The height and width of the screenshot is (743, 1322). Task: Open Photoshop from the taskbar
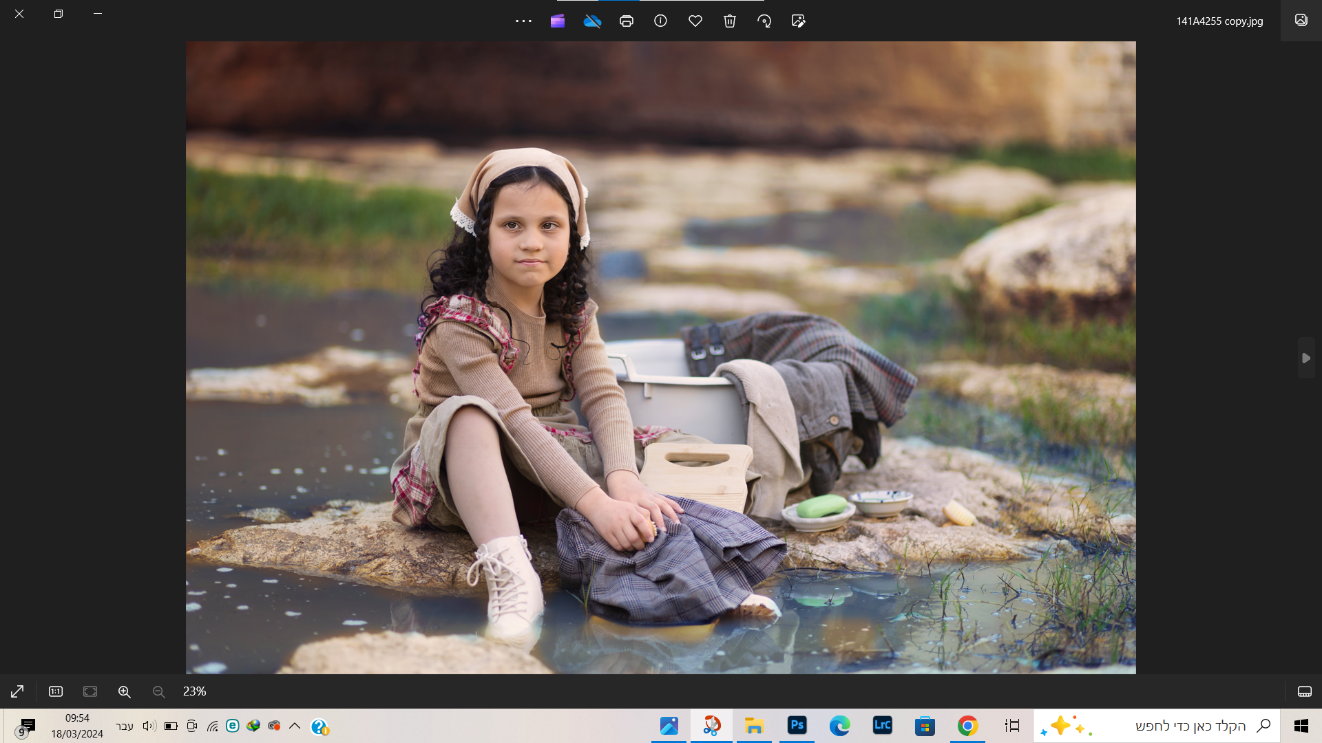[x=797, y=725]
